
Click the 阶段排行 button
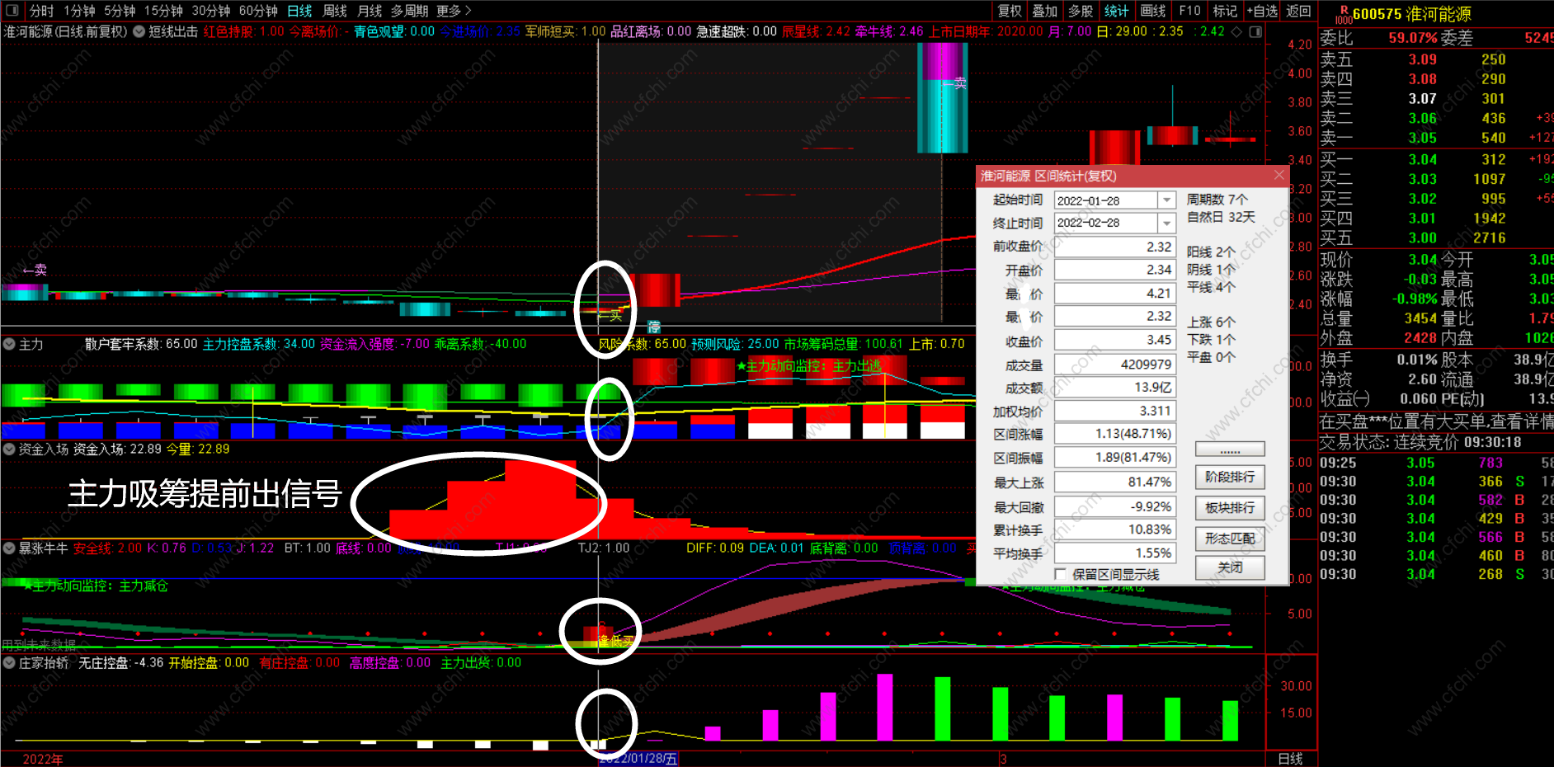pyautogui.click(x=1230, y=477)
